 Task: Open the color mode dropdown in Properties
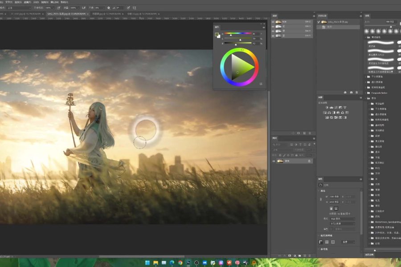point(342,219)
